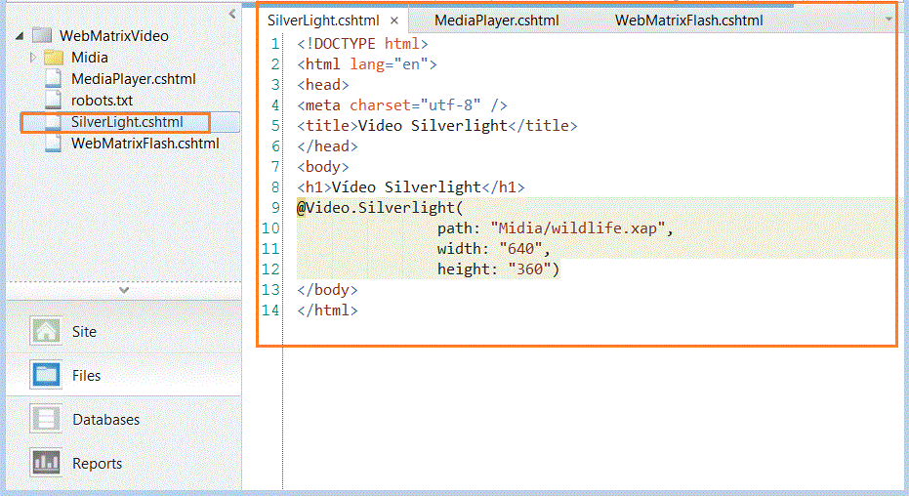Click the <h1>Vídeo Silverlight</h1> line
Screen dimensions: 909x496
point(411,187)
